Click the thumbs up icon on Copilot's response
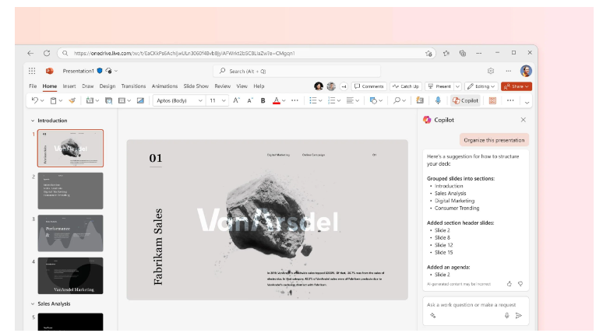Viewport: 610px width, 333px height. (x=510, y=284)
